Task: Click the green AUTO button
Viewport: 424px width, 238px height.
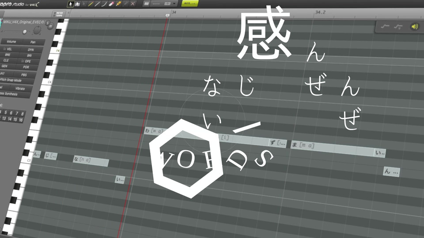Action: 189,3
